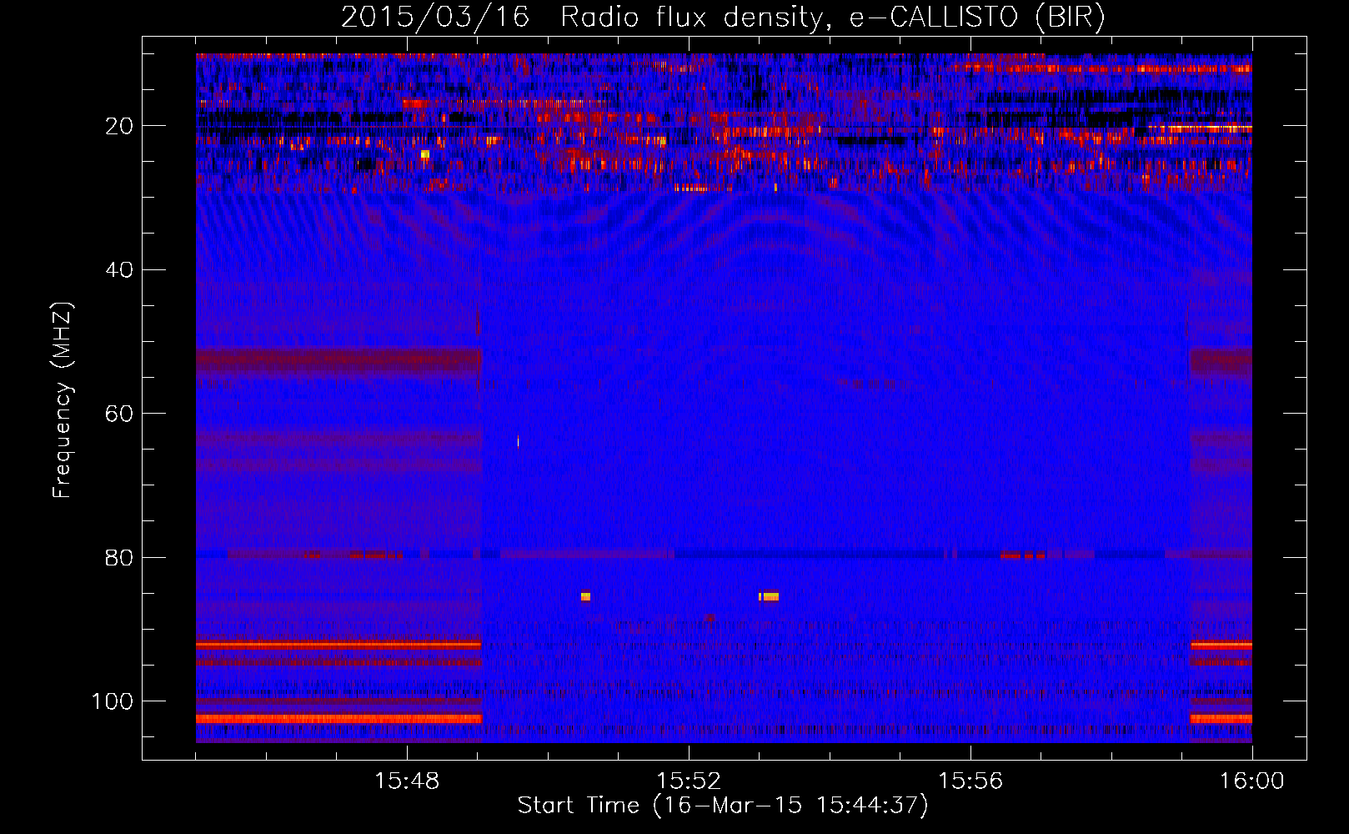Click the 'Start Time (16-Mar-15 15:44:37)' label
The width and height of the screenshot is (1349, 834).
(x=723, y=806)
